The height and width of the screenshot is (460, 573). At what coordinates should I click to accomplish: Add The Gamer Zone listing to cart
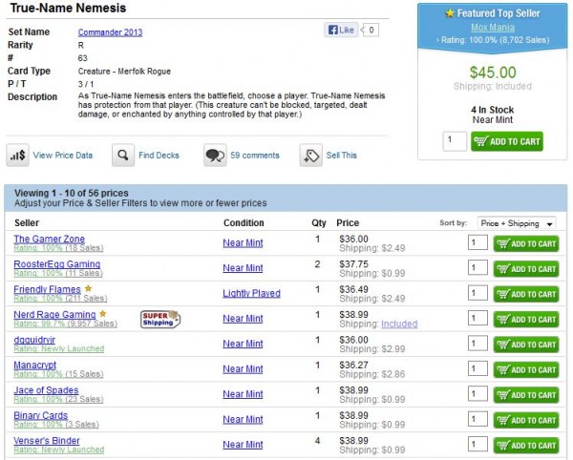525,243
